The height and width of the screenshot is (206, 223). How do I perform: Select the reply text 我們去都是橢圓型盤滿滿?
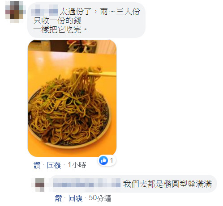coord(167,184)
